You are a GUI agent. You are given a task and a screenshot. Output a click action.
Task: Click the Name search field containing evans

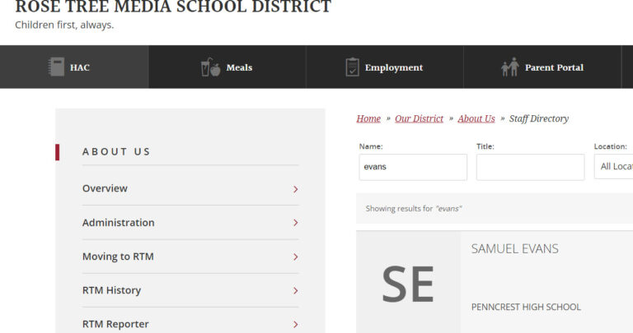point(413,167)
